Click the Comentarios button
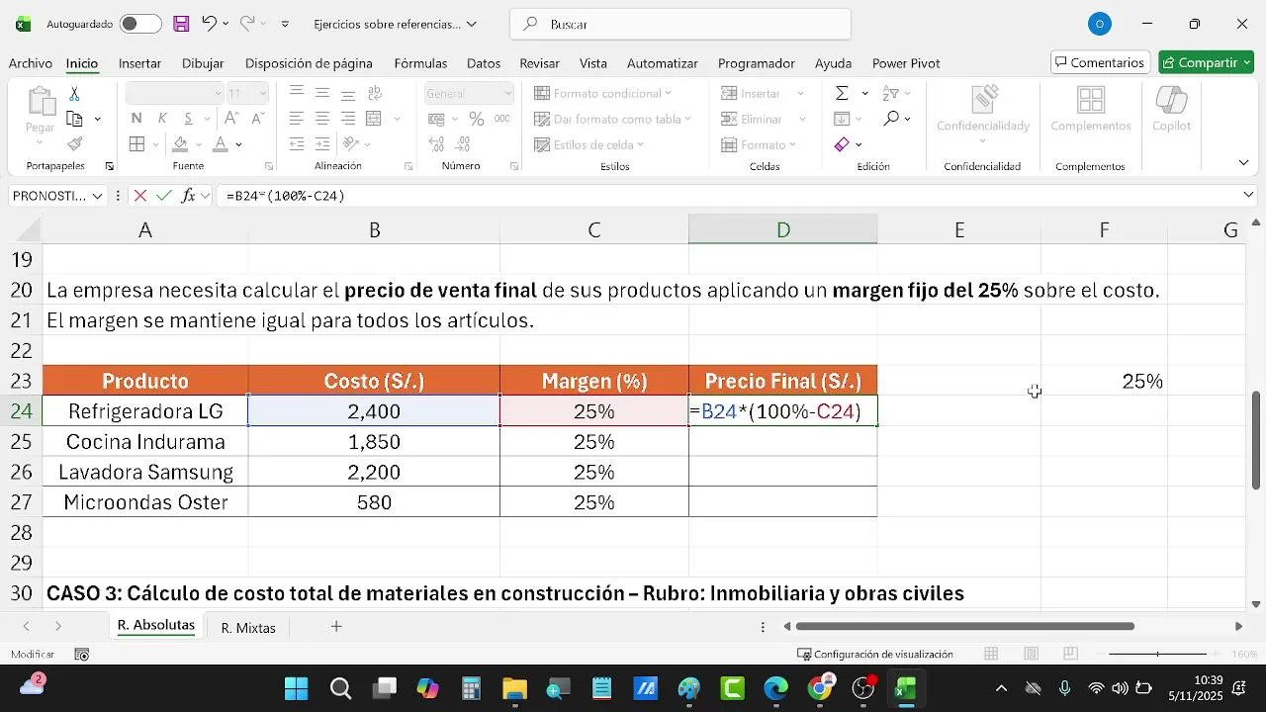This screenshot has height=712, width=1266. point(1101,62)
